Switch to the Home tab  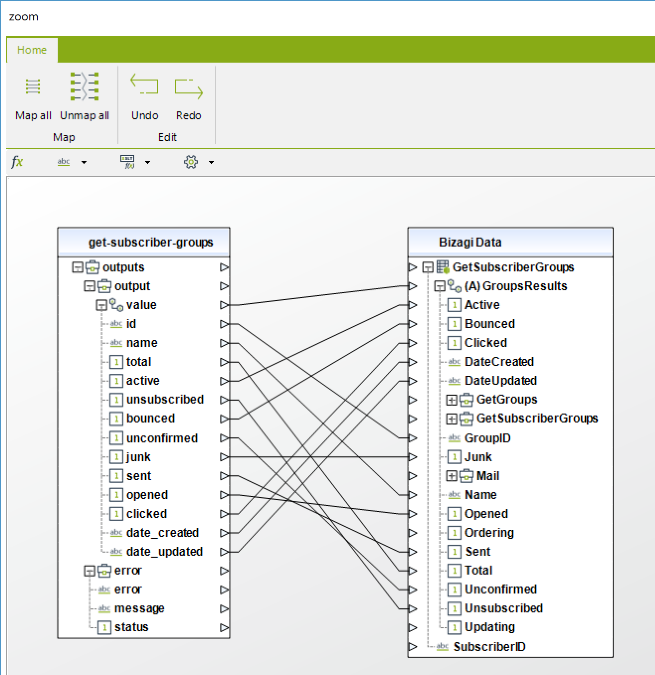(32, 50)
